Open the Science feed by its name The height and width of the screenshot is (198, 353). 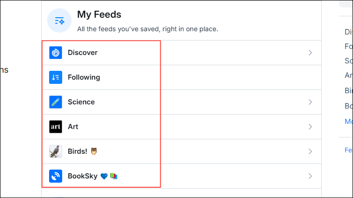(81, 102)
